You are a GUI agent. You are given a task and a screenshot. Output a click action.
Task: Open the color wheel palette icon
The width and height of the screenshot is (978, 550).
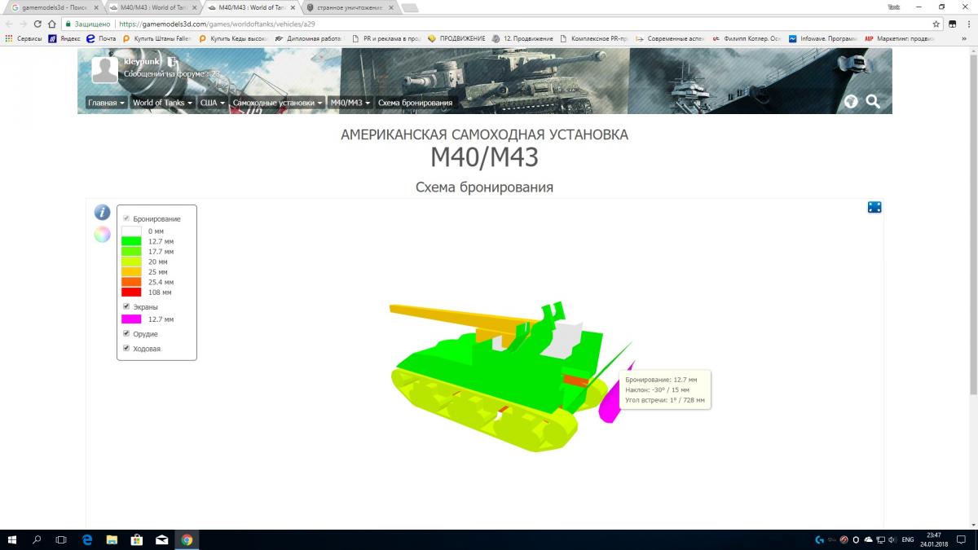[102, 235]
